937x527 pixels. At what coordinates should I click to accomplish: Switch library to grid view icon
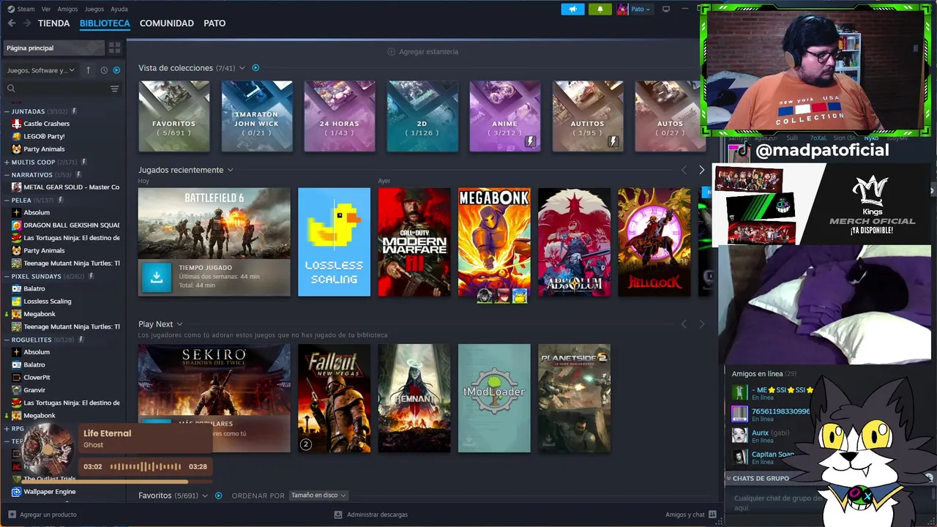coord(115,48)
